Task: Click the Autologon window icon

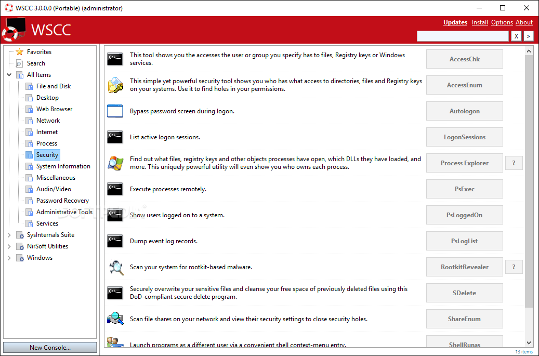Action: [x=115, y=111]
